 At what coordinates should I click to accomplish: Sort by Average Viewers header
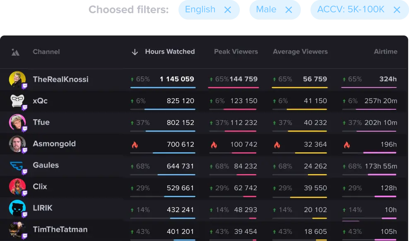[300, 52]
